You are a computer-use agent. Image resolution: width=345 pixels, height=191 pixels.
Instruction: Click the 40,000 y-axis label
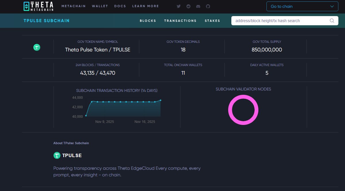click(x=77, y=117)
